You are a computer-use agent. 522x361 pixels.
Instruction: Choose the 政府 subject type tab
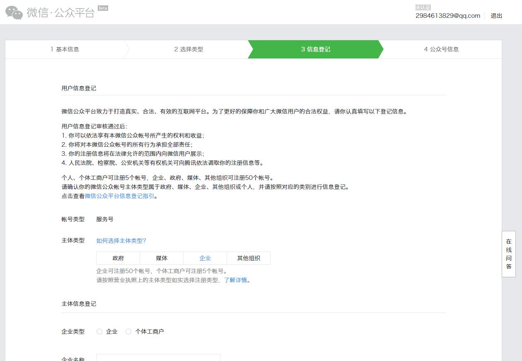pos(118,258)
